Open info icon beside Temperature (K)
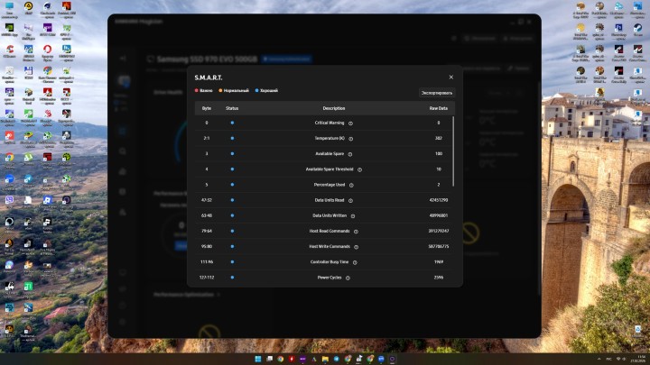650x365 pixels. (350, 139)
